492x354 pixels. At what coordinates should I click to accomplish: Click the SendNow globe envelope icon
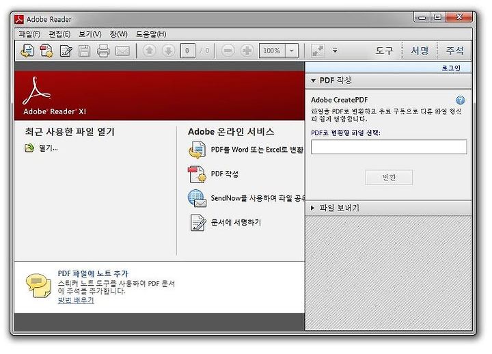pos(197,198)
